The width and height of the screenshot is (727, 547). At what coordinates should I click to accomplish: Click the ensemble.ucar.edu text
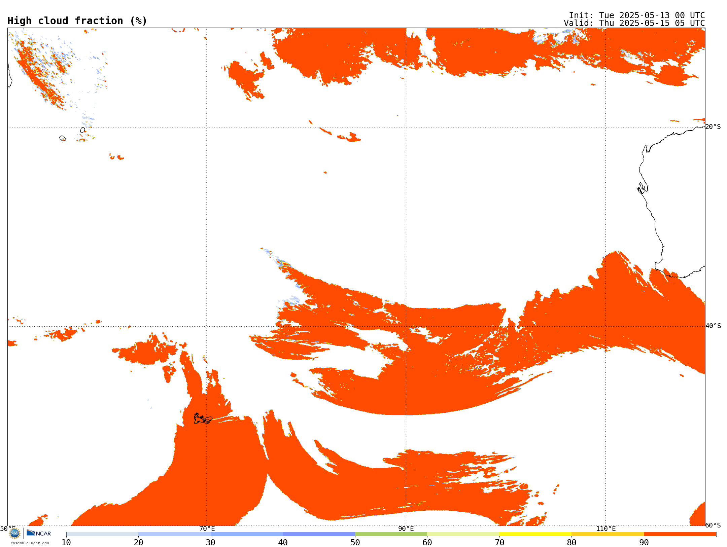(30, 543)
